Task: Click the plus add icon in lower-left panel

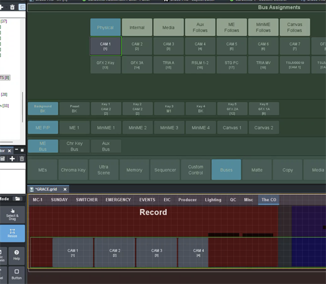Action: tap(12, 158)
